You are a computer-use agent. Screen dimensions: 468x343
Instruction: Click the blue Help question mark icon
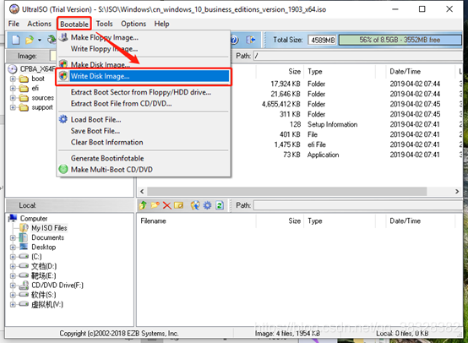coord(235,40)
